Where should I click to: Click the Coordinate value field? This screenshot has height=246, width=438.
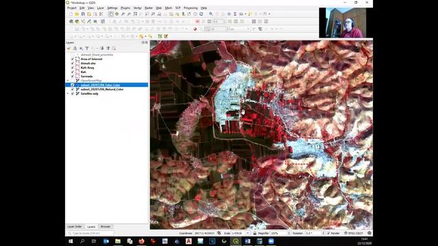coord(205,233)
